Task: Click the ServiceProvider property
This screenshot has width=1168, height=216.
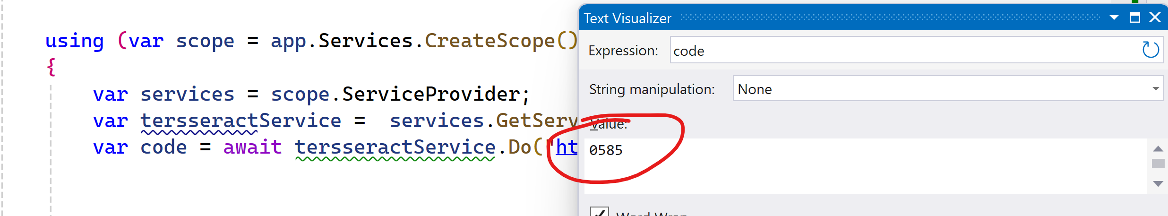Action: point(430,95)
